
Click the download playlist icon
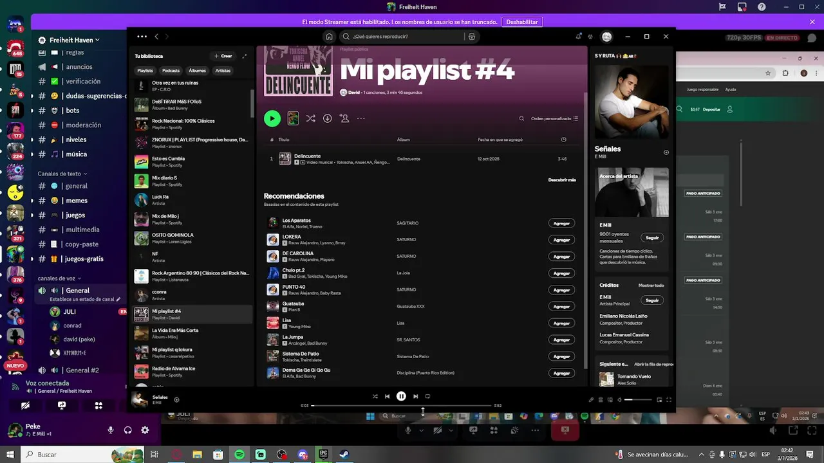(x=327, y=118)
